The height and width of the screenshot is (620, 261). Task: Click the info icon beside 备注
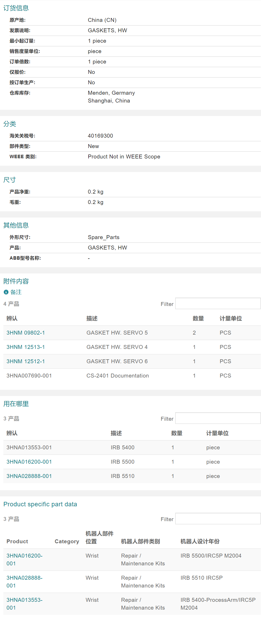click(x=6, y=292)
